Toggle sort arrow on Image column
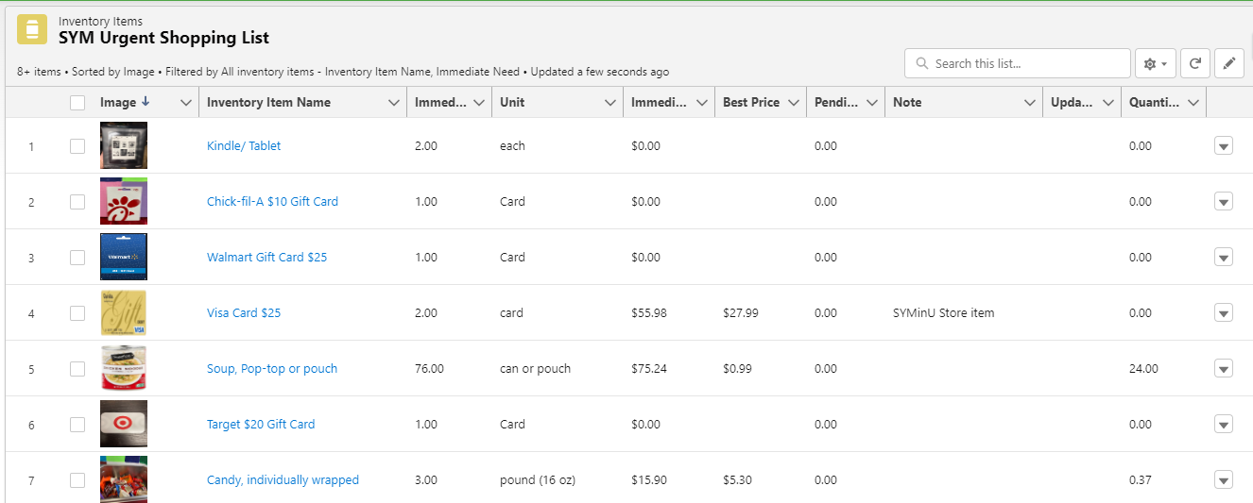 [145, 102]
